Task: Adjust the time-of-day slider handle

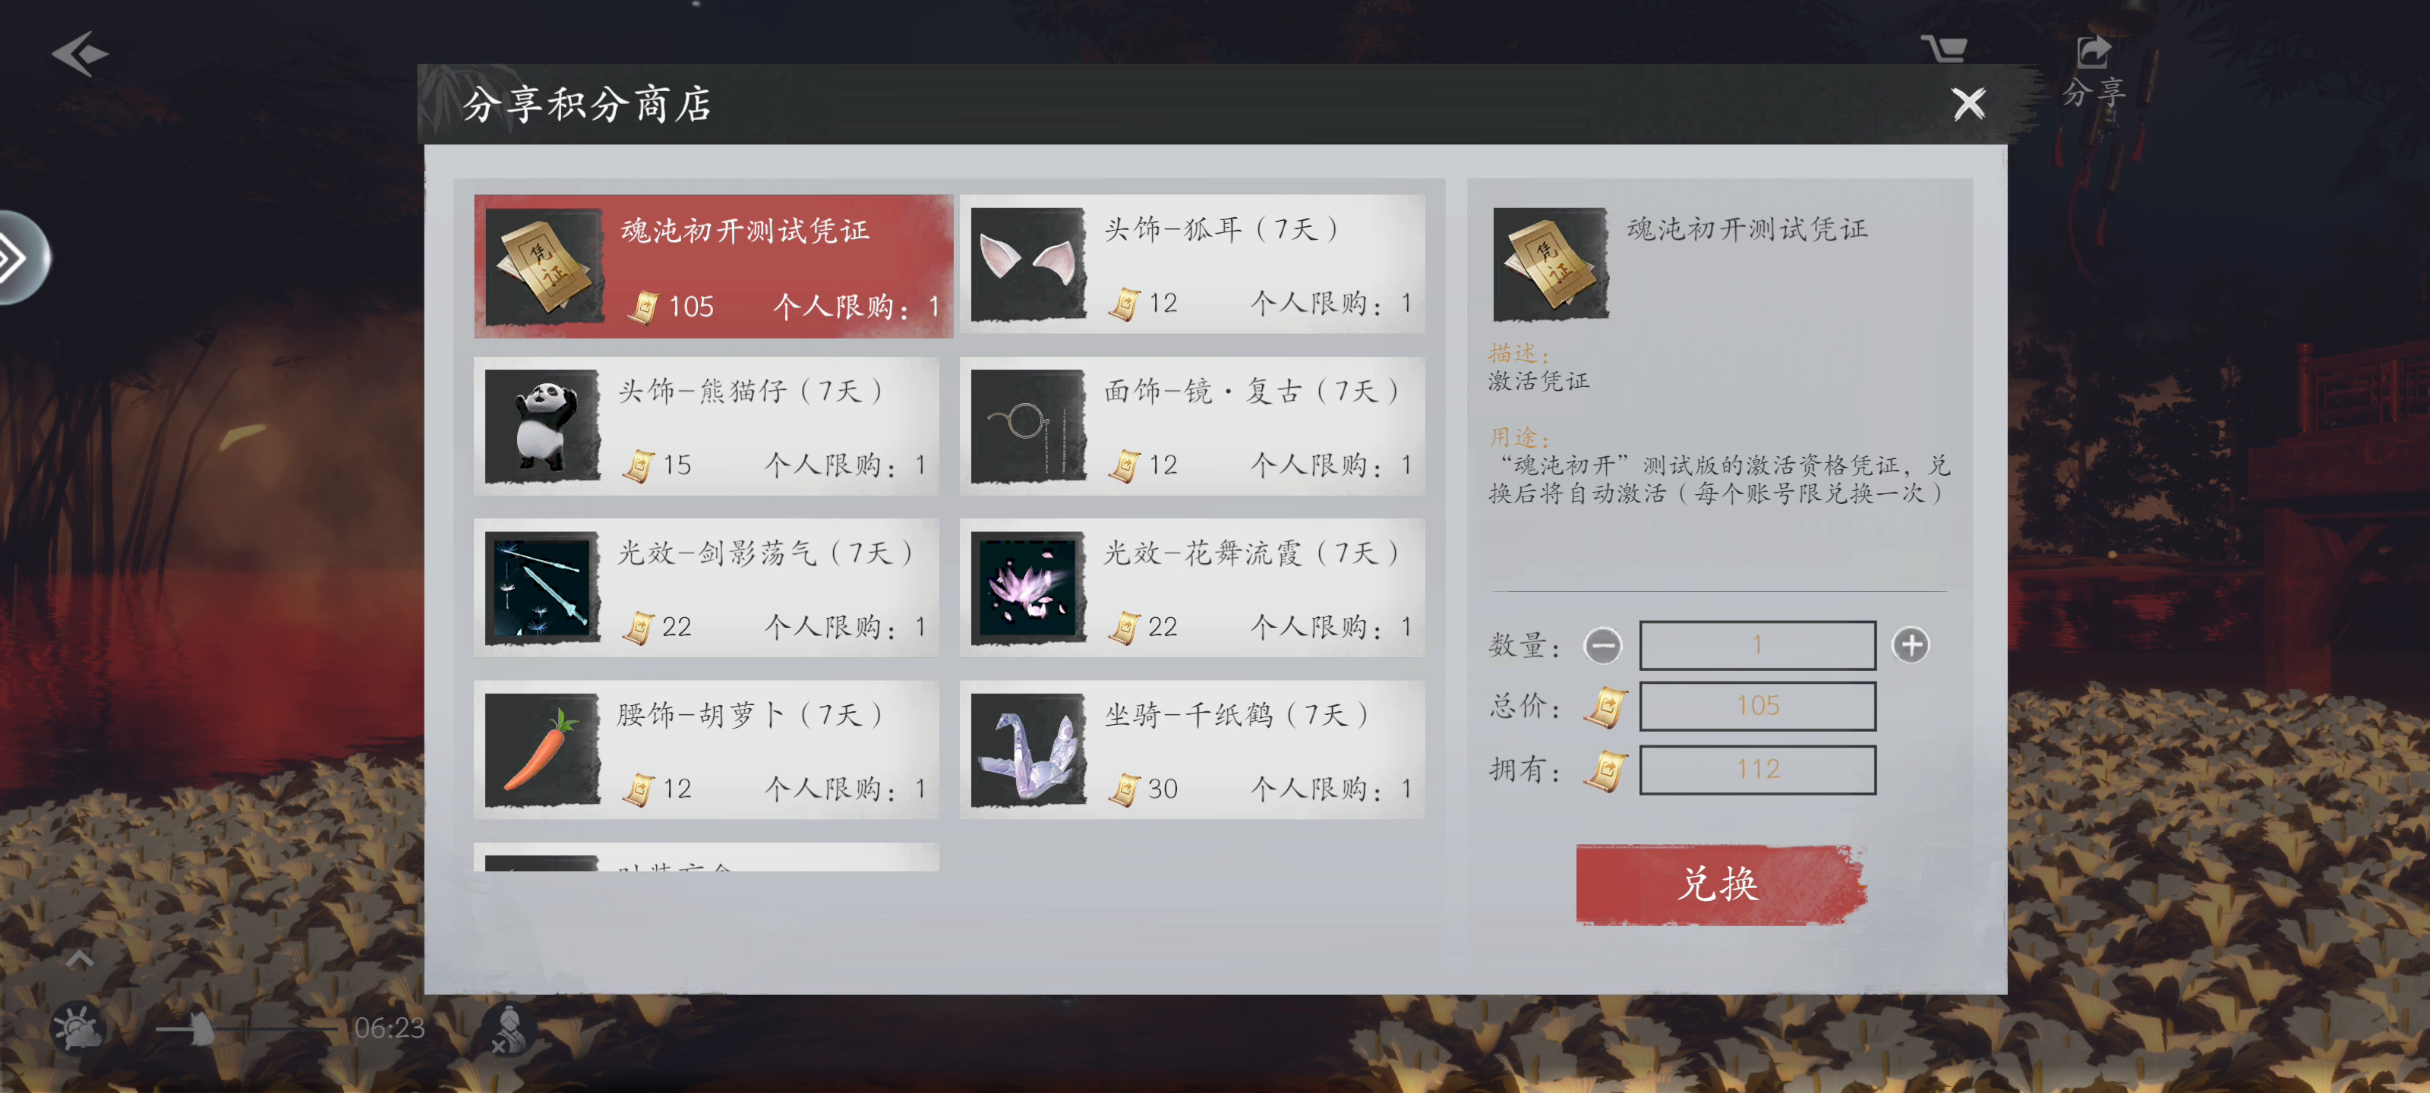Action: point(200,1028)
